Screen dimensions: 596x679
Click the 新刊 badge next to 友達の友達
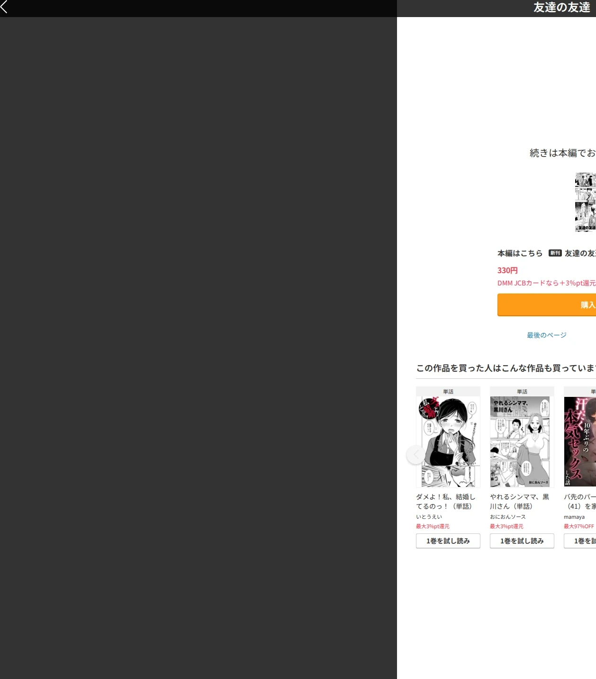pos(555,253)
